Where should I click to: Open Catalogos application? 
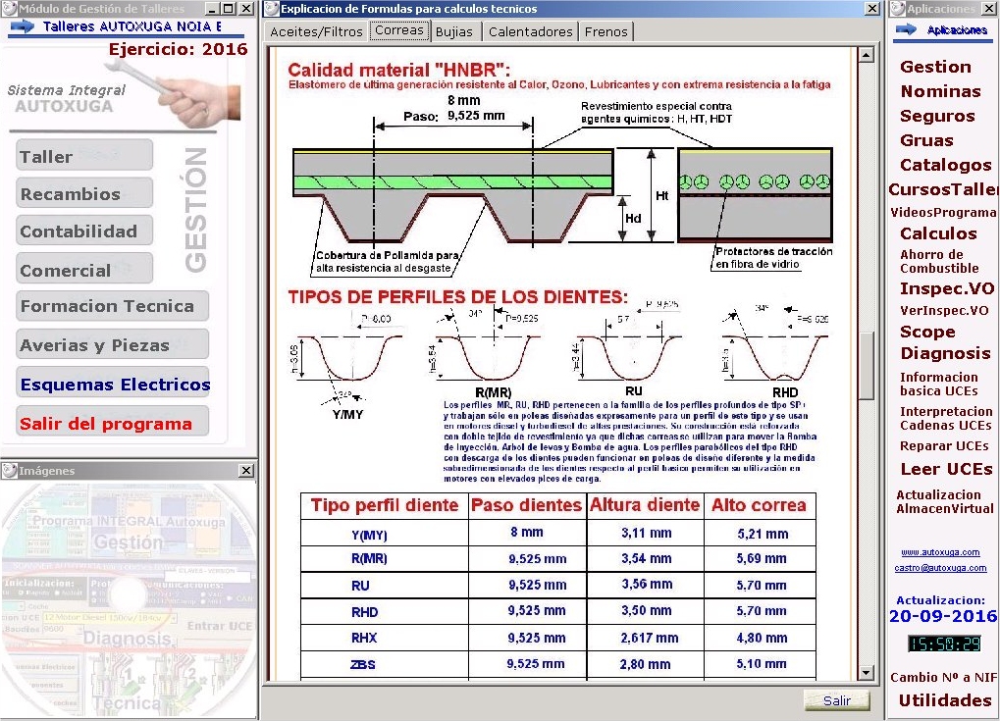click(946, 165)
